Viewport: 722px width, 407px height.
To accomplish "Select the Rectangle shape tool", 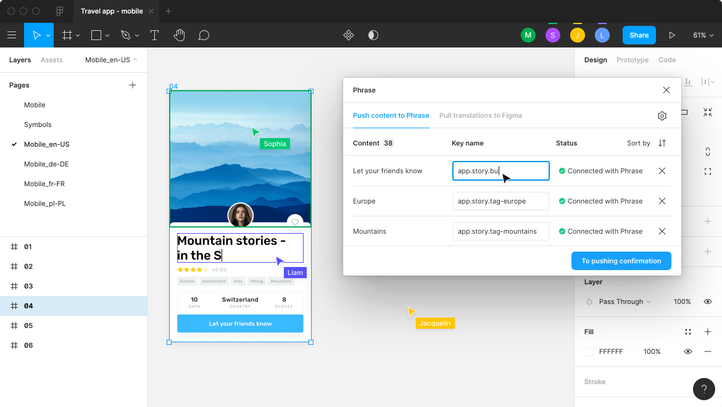I will coord(97,35).
